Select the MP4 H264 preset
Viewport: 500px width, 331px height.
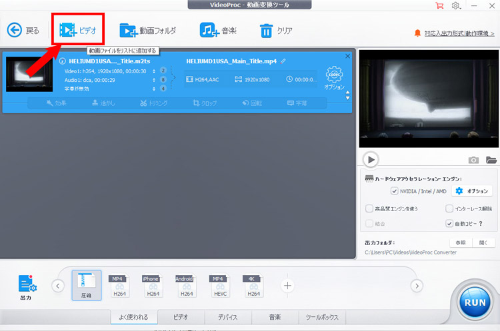tap(119, 286)
